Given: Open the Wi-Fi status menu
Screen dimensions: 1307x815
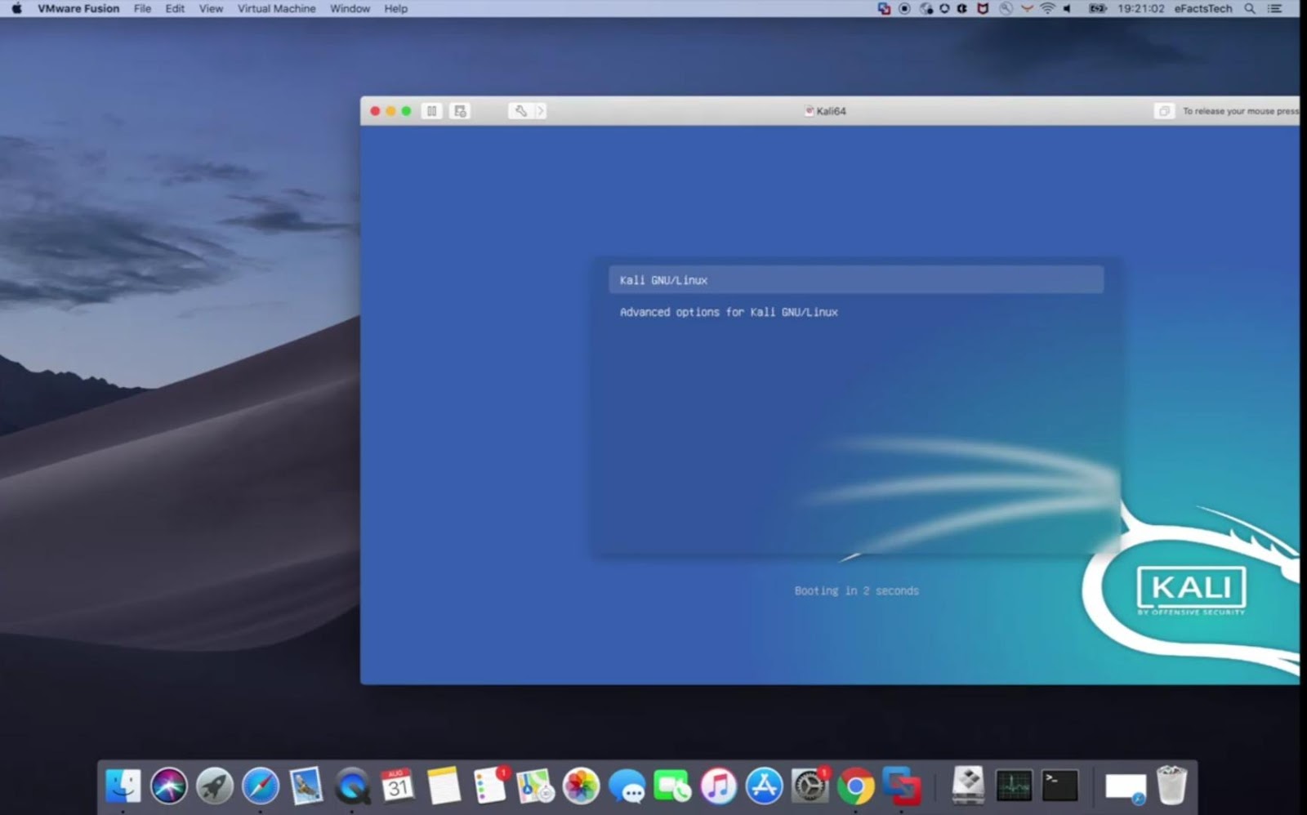Looking at the screenshot, I should (1047, 8).
